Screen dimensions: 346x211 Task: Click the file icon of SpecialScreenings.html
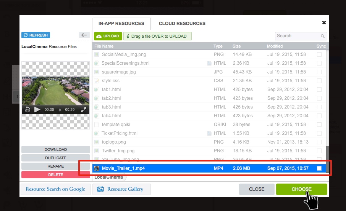pos(96,63)
